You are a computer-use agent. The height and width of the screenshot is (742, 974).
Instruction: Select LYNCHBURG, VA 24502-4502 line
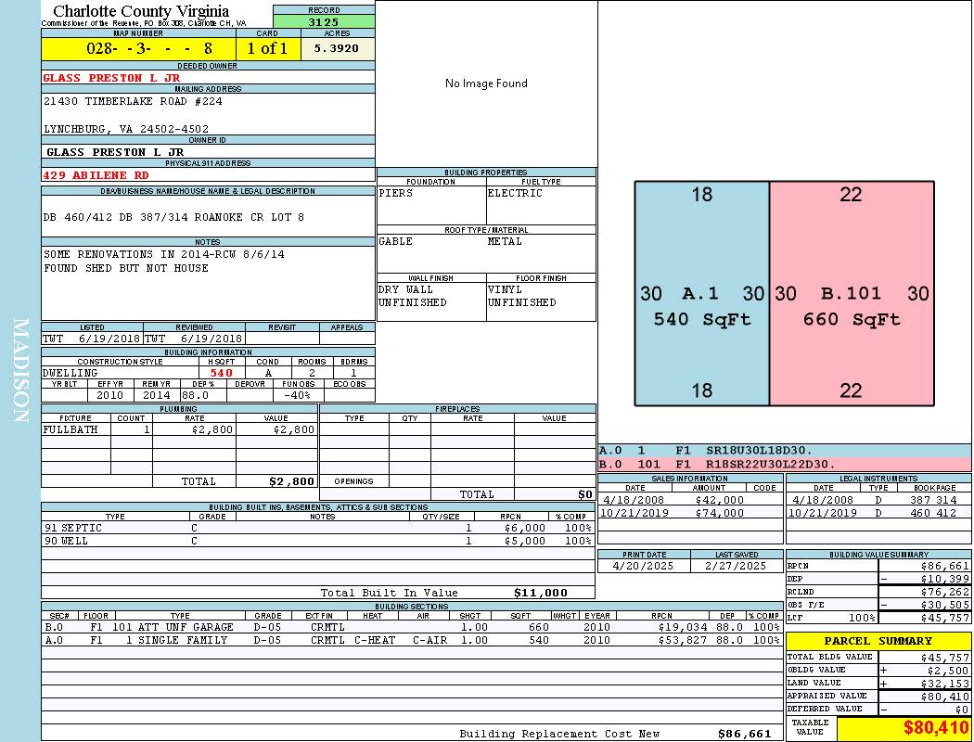(126, 129)
